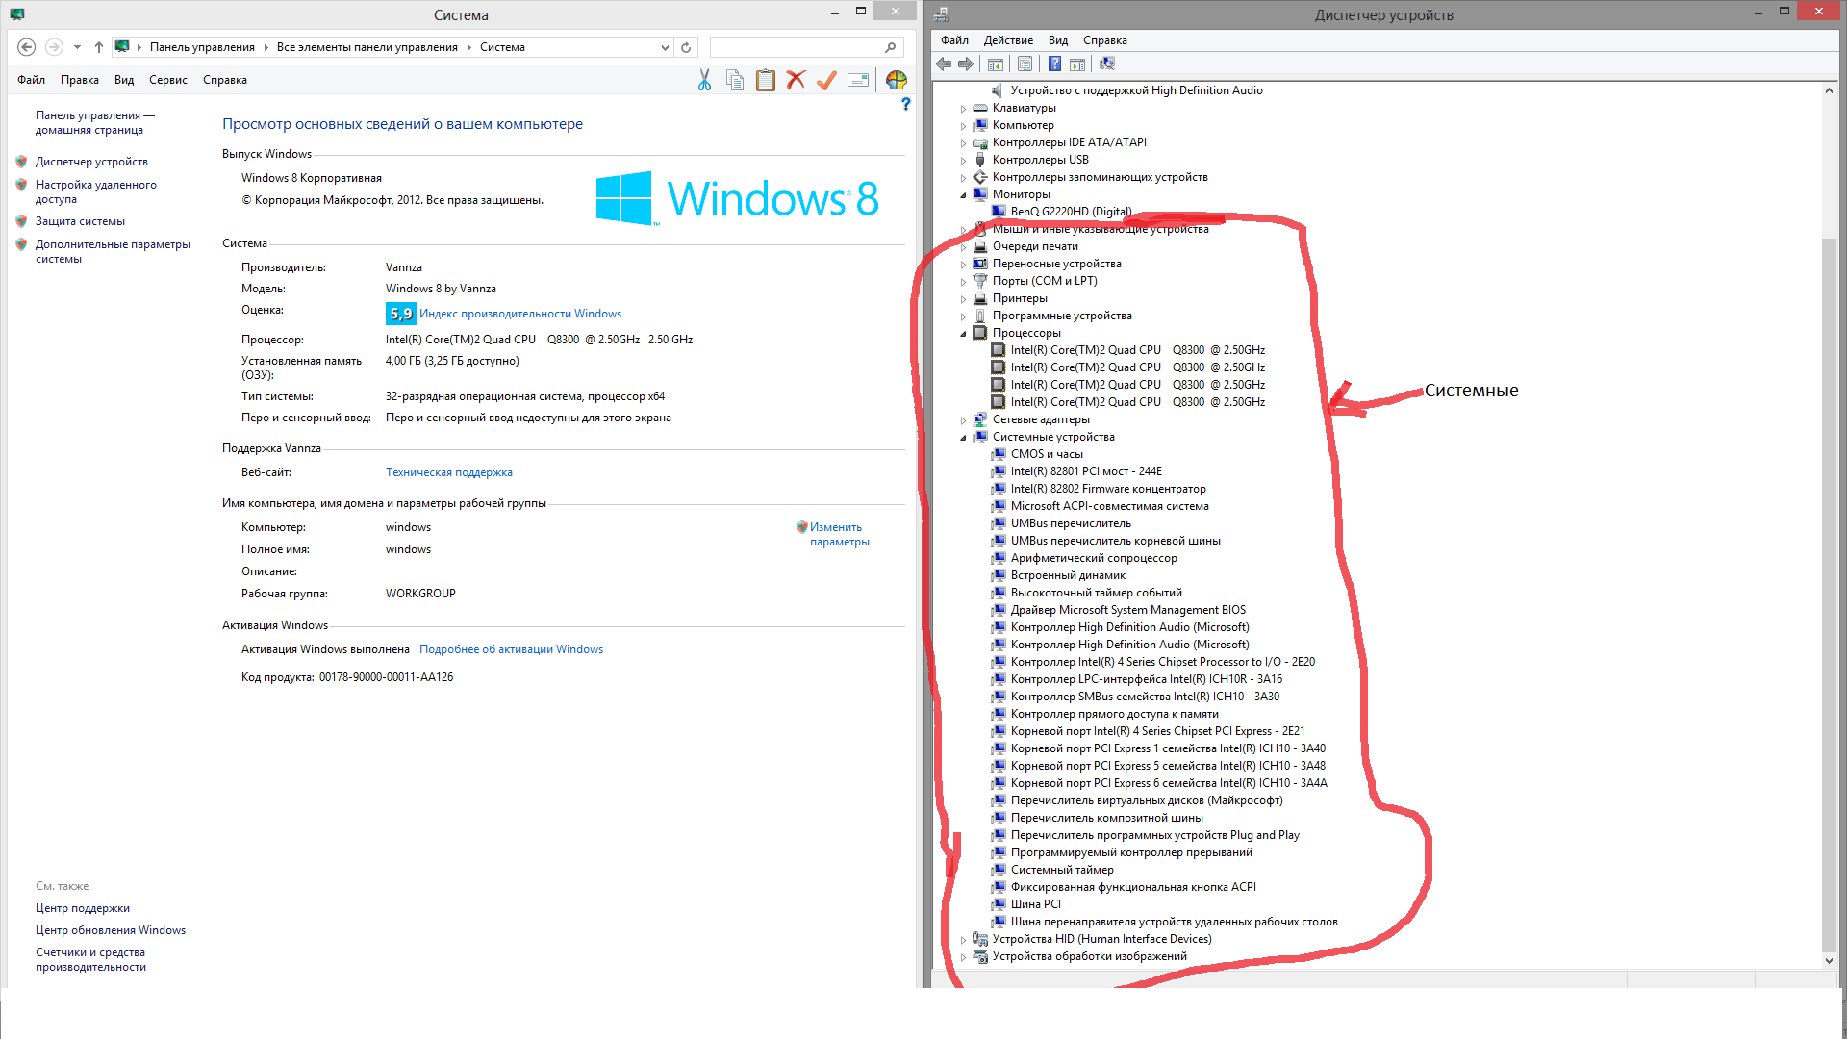Click the Copy icon in System toolbar
Screen dimensions: 1847x1039
735,81
